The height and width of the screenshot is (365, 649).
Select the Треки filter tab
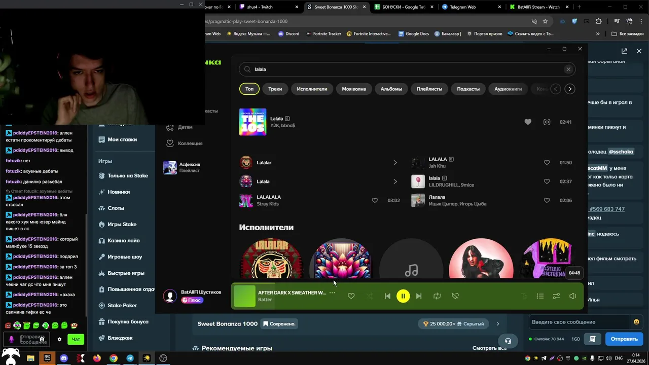[275, 89]
